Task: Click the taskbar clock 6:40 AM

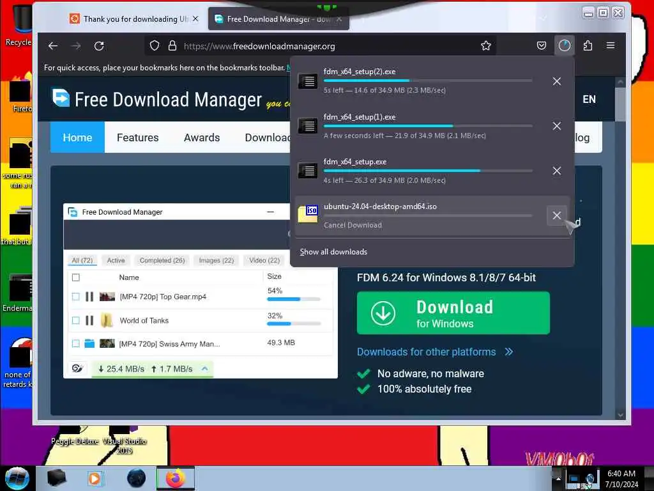Action: coord(621,479)
